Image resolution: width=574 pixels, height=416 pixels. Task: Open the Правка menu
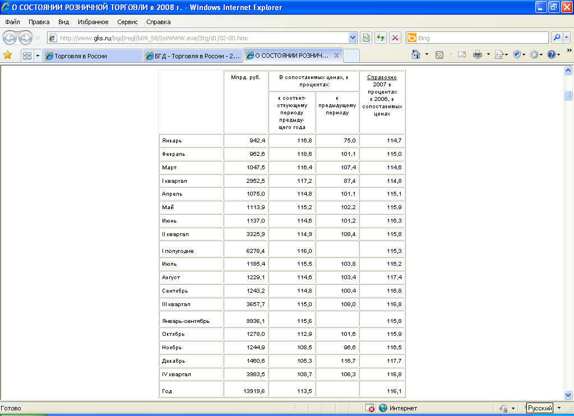coord(39,22)
